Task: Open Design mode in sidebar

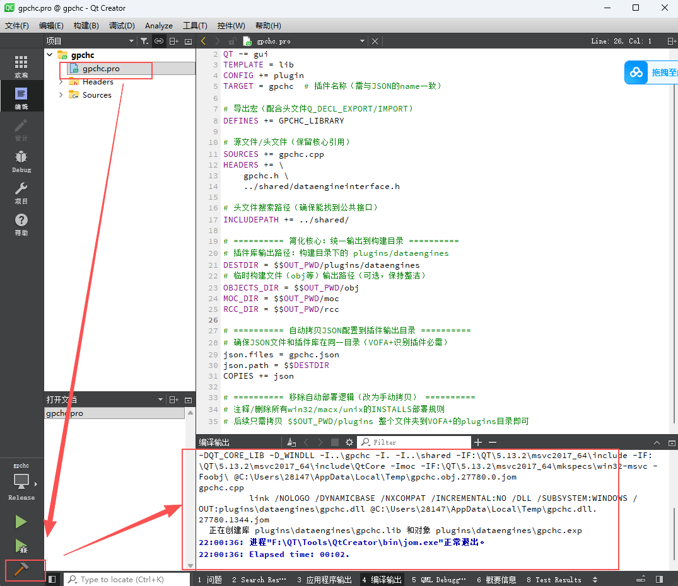Action: click(21, 130)
